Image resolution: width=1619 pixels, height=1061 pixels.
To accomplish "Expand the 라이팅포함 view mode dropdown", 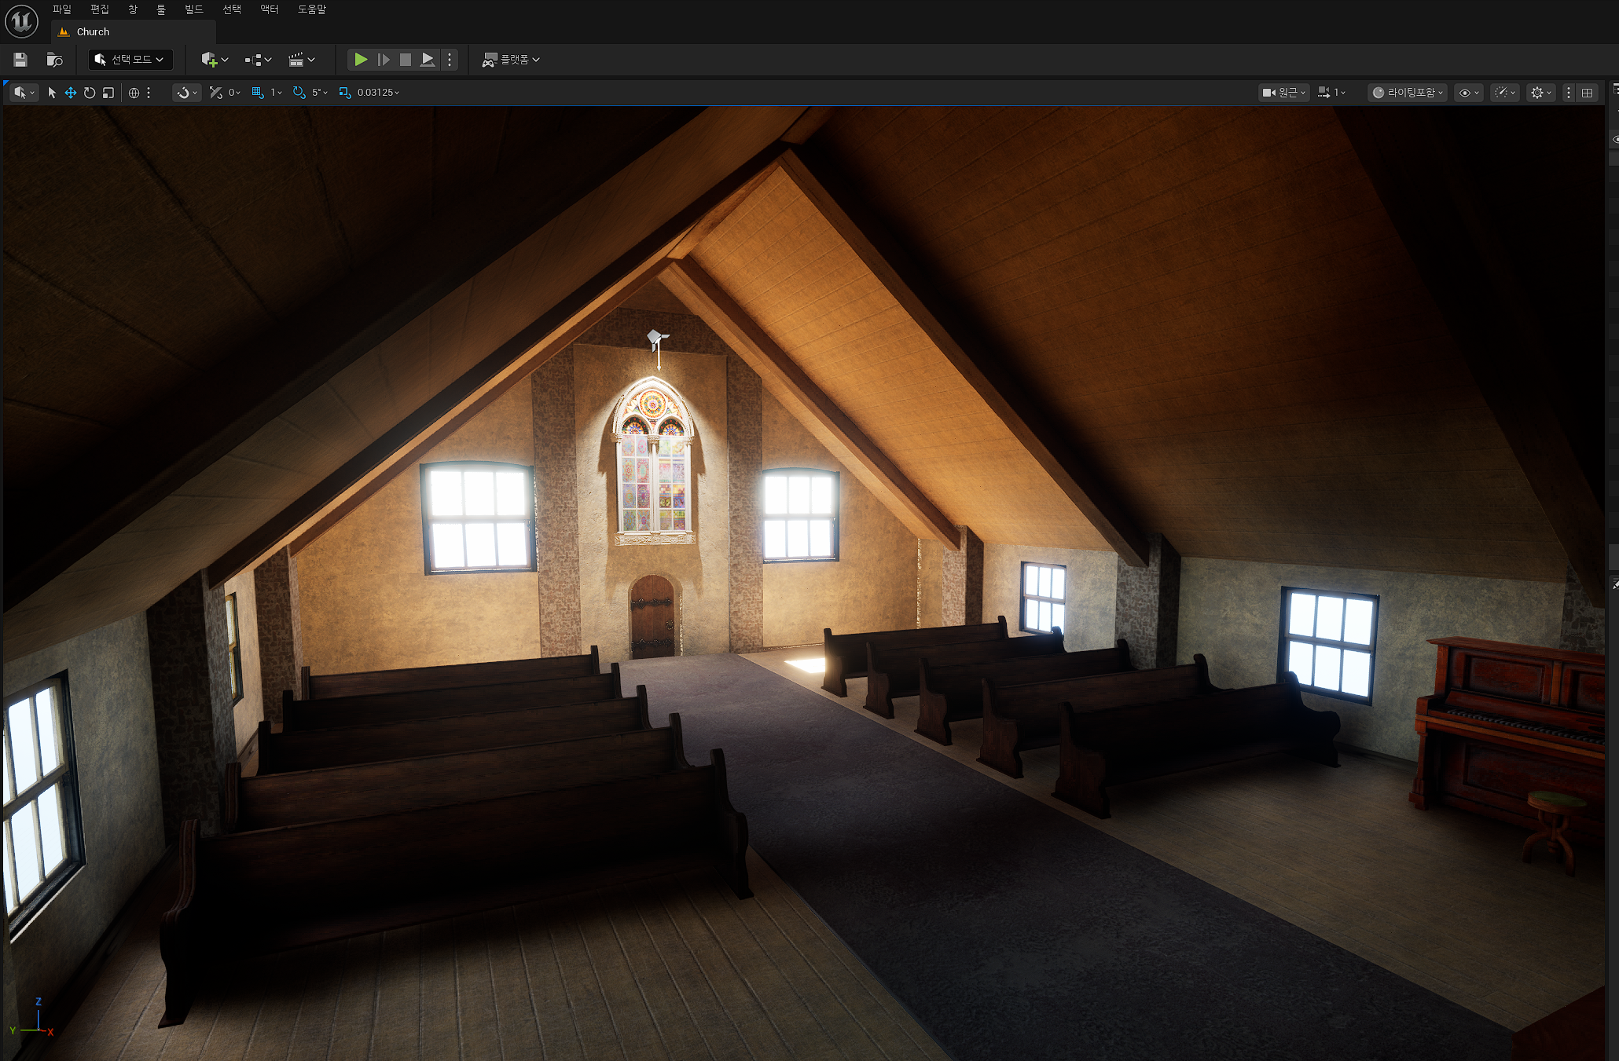I will 1408,93.
